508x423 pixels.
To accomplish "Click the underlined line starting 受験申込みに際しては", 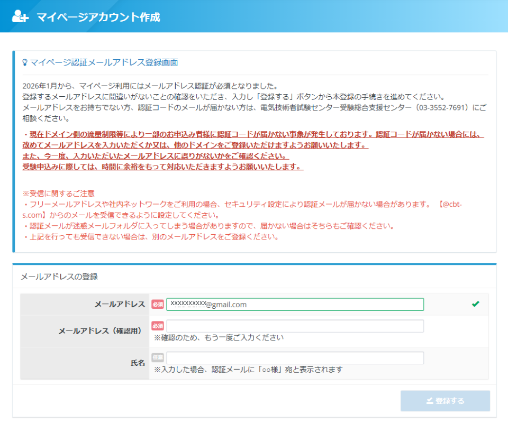I will (163, 167).
